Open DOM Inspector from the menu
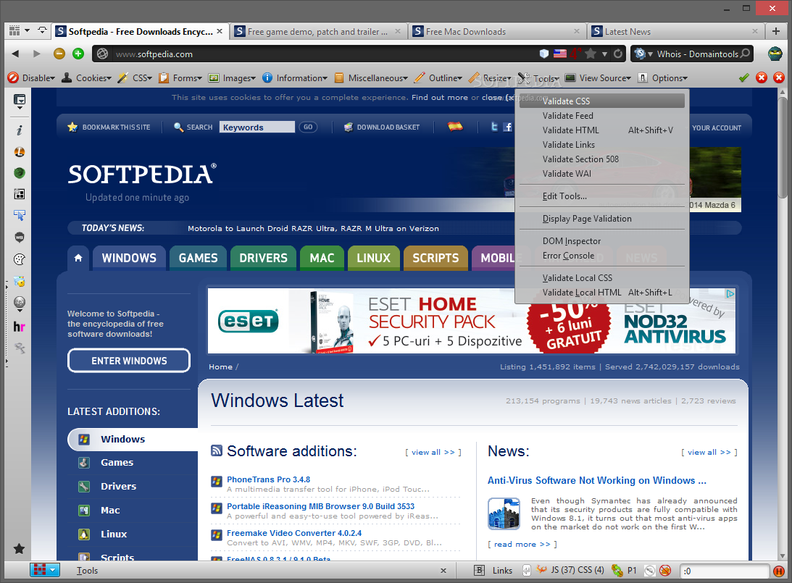Viewport: 792px width, 583px height. click(601, 241)
